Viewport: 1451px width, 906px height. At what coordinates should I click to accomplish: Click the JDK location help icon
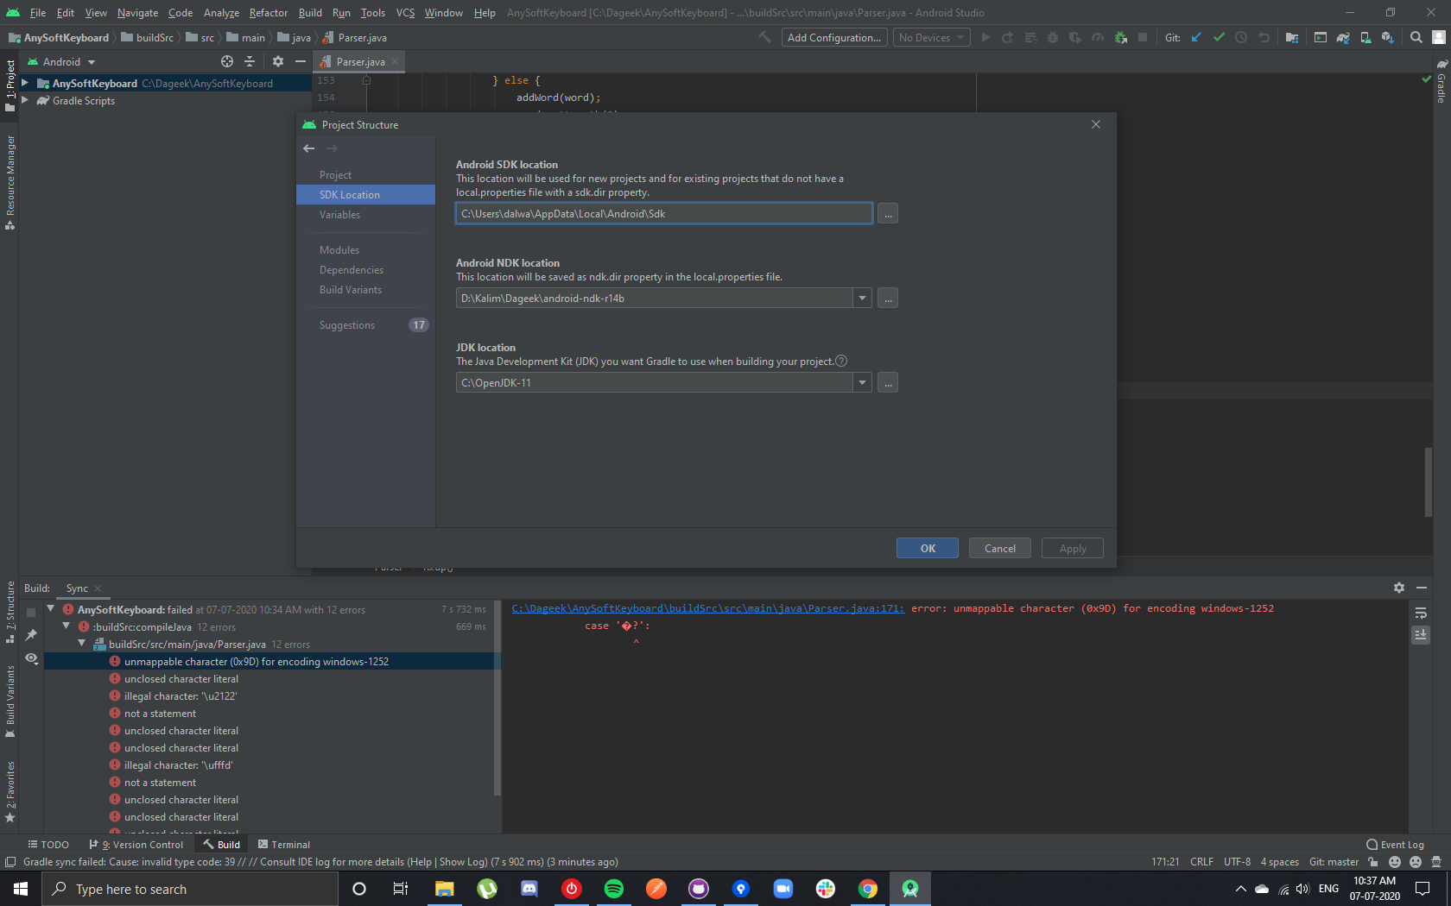tap(841, 361)
